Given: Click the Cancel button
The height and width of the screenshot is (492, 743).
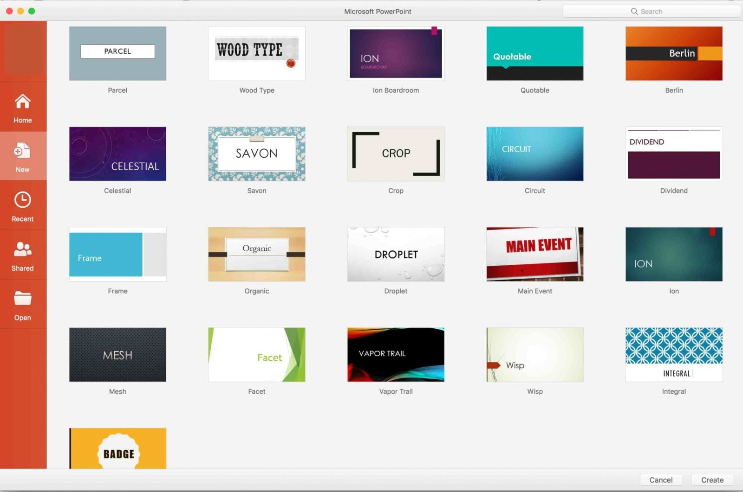Looking at the screenshot, I should (661, 480).
